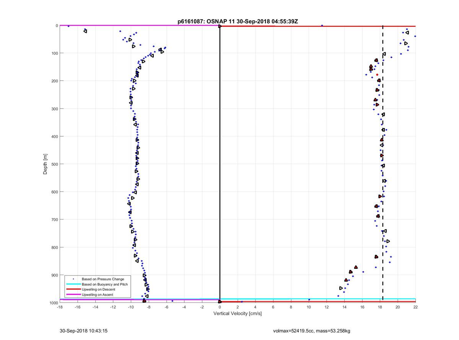Image resolution: width=459 pixels, height=340 pixels.
Task: Click x-axis tick label '-12'
Action: (x=113, y=307)
